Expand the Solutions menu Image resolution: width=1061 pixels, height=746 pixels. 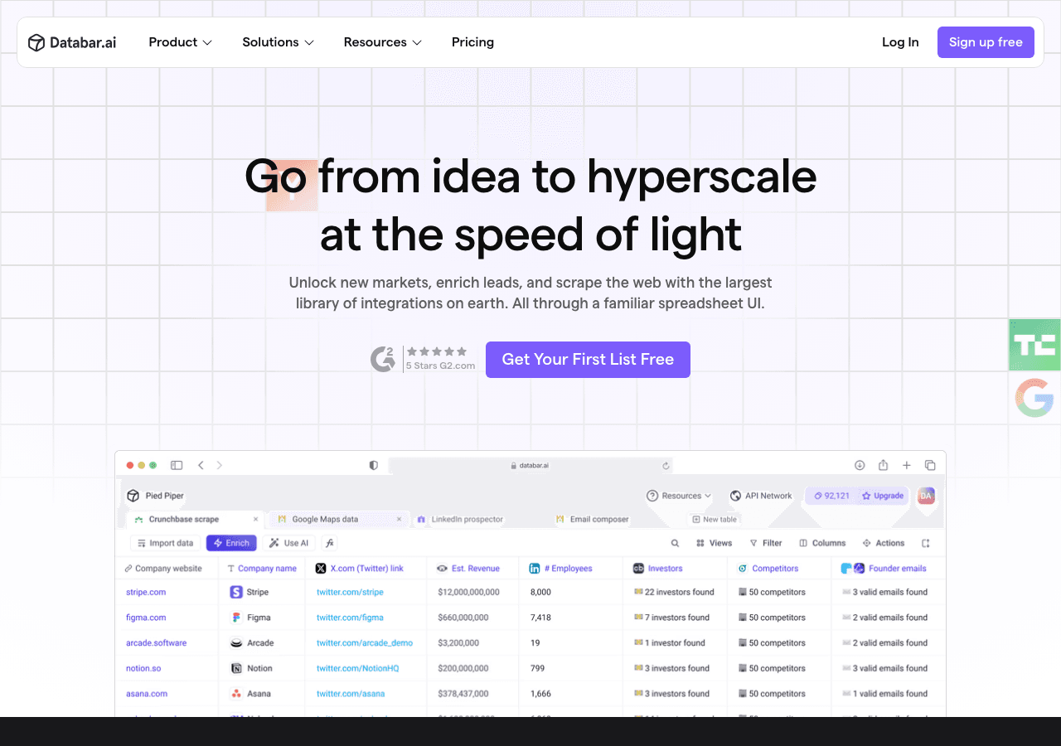[x=279, y=42]
